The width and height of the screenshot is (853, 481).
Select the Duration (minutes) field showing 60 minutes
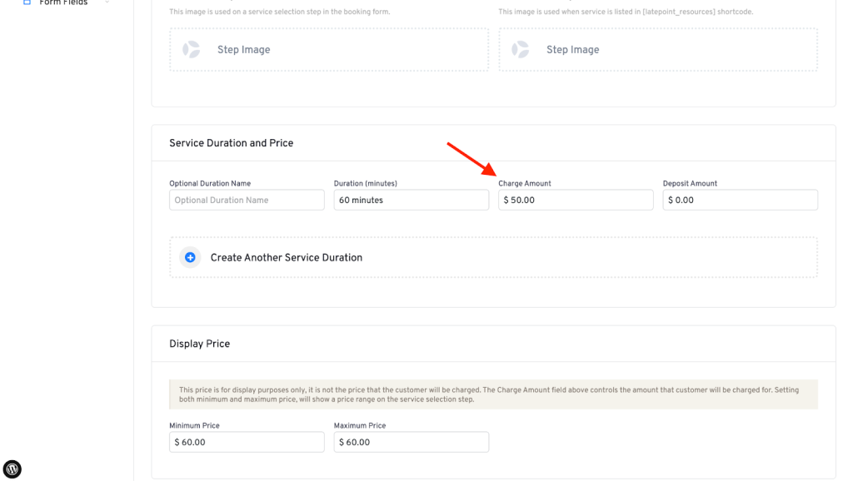click(411, 201)
